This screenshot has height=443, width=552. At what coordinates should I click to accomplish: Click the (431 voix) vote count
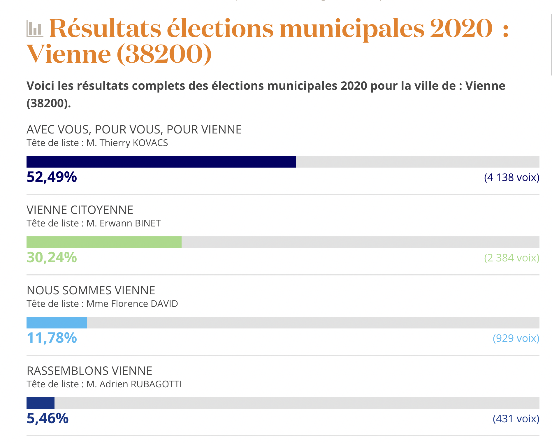[x=516, y=419]
